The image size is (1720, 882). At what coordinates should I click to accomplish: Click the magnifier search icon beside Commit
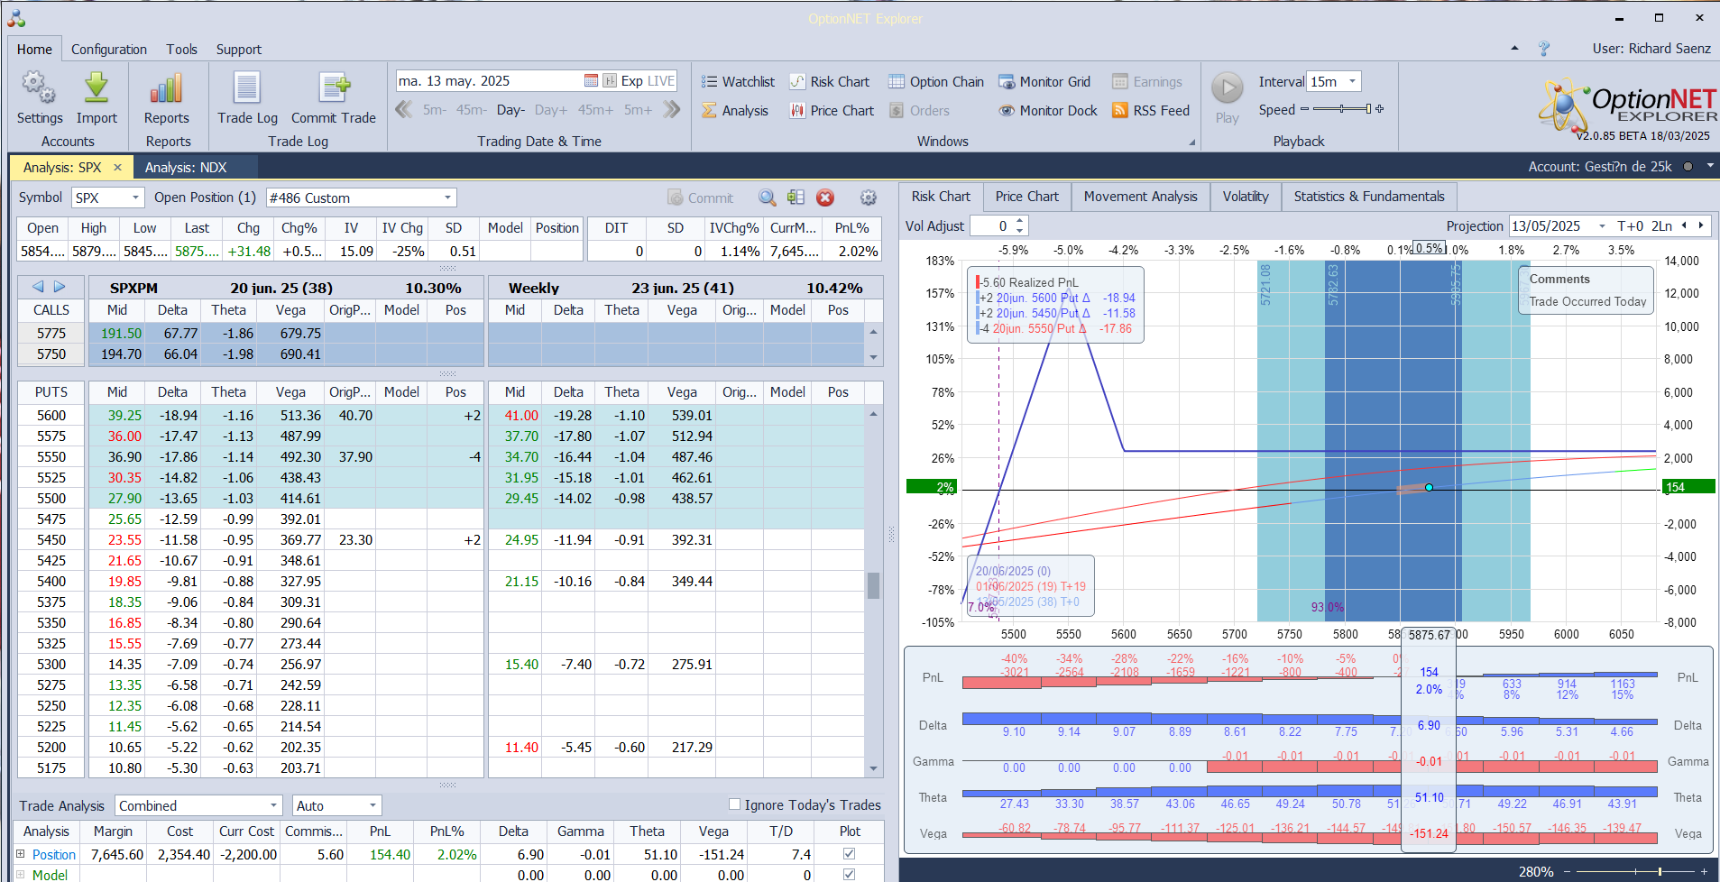(x=767, y=198)
